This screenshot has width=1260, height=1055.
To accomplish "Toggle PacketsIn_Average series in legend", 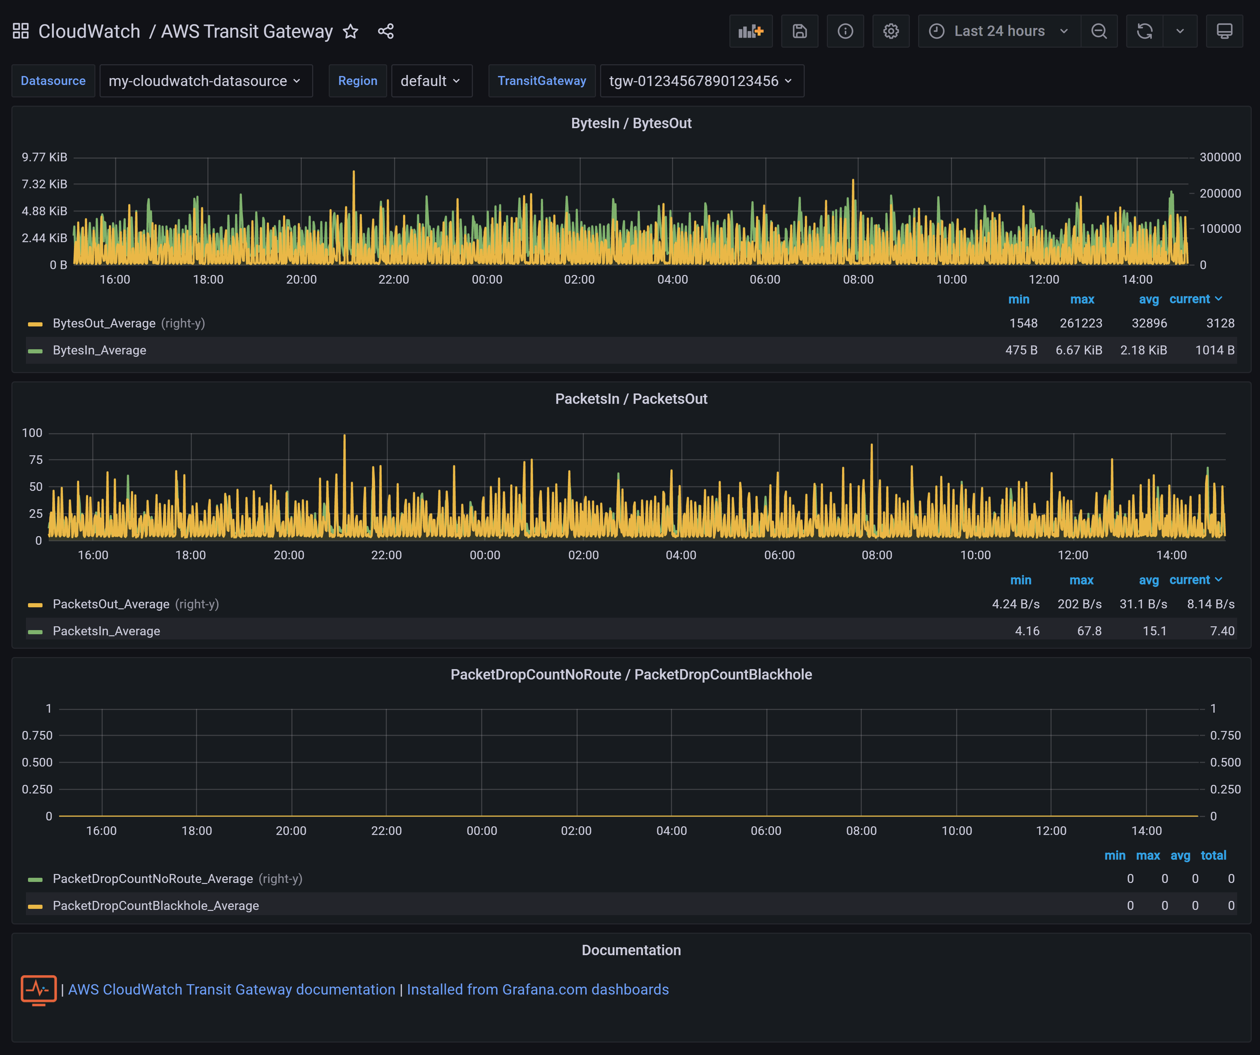I will pyautogui.click(x=106, y=630).
